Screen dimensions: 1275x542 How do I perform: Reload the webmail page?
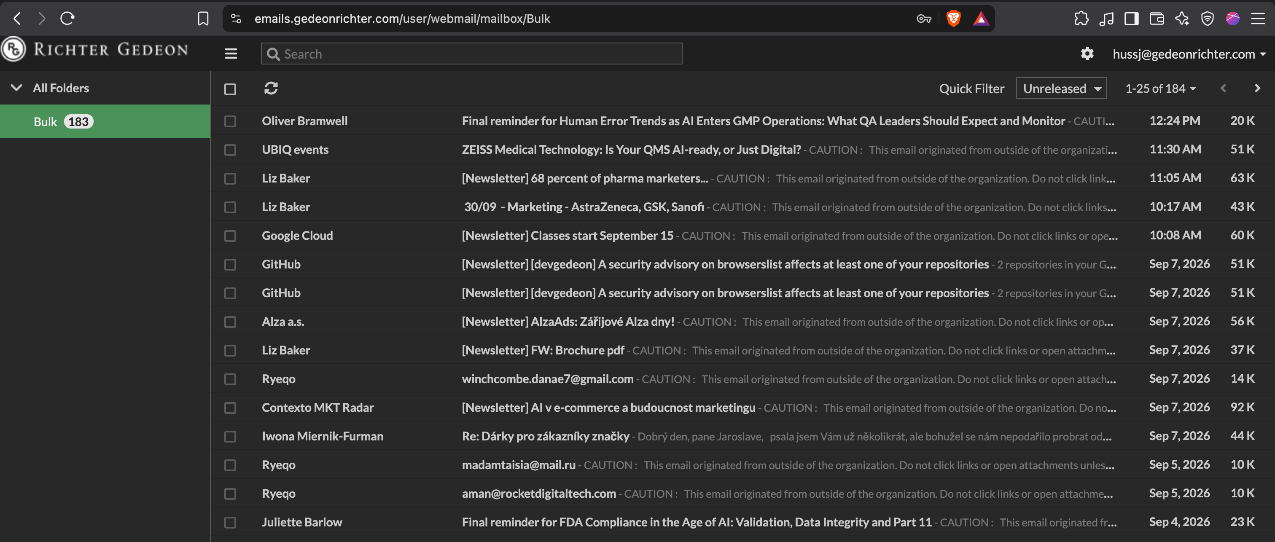click(67, 18)
